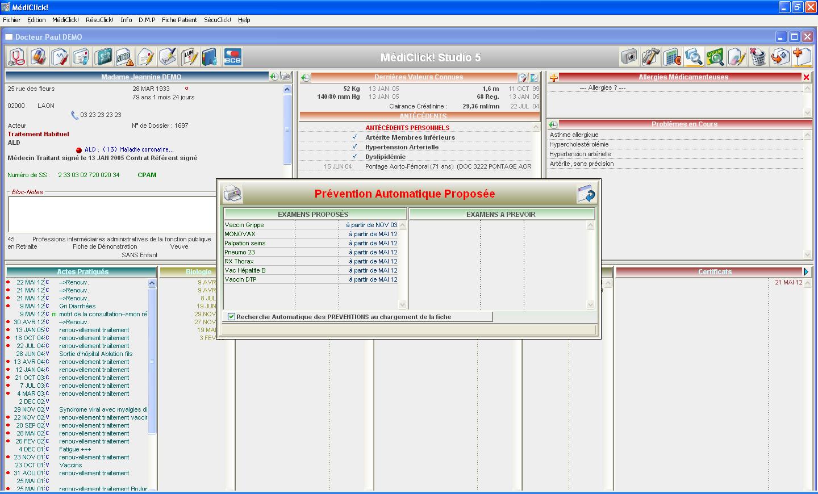
Task: Click the ALD Maladie coronaire entry
Action: (129, 150)
